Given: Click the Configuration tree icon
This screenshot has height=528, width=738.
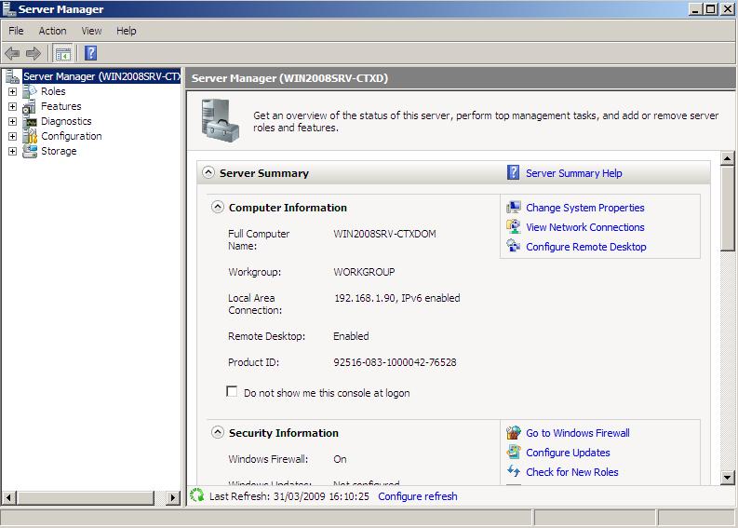Looking at the screenshot, I should coord(30,136).
